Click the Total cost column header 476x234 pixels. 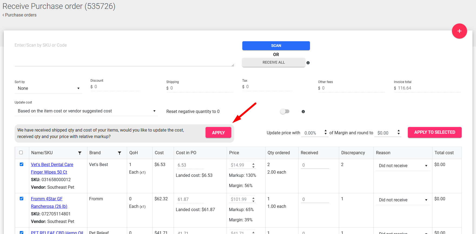(x=444, y=153)
